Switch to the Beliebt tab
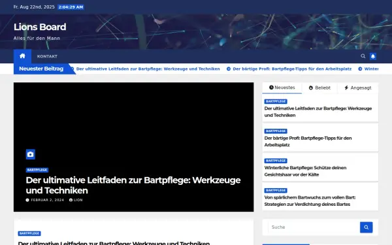392x245 pixels. point(319,88)
